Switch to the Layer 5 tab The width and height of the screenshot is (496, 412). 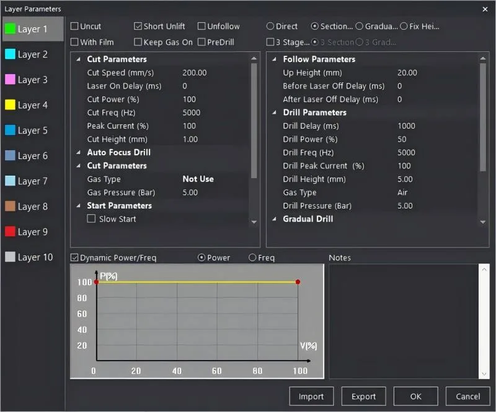pyautogui.click(x=33, y=131)
